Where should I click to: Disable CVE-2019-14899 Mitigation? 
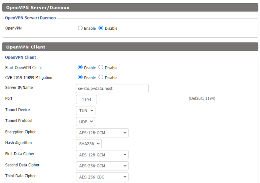click(101, 78)
